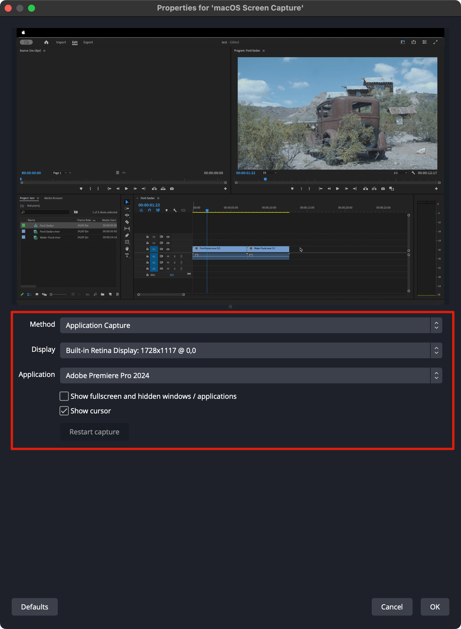Select the Type tool
Viewport: 461px width, 629px height.
click(x=127, y=256)
